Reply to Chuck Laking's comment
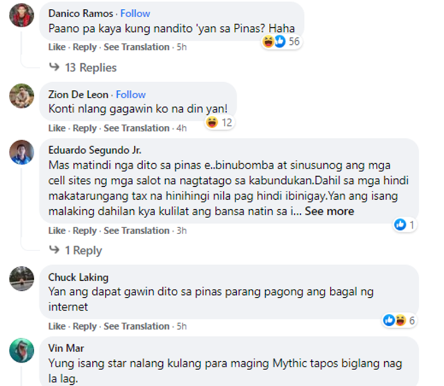444x386 pixels. tap(85, 326)
